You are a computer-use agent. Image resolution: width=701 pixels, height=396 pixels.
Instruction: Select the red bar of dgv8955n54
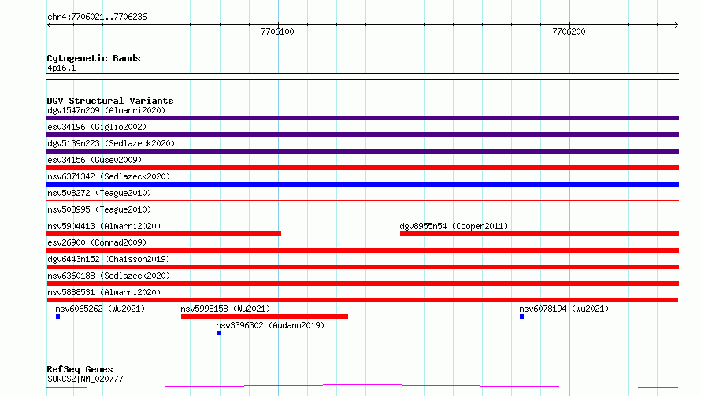[x=540, y=234]
